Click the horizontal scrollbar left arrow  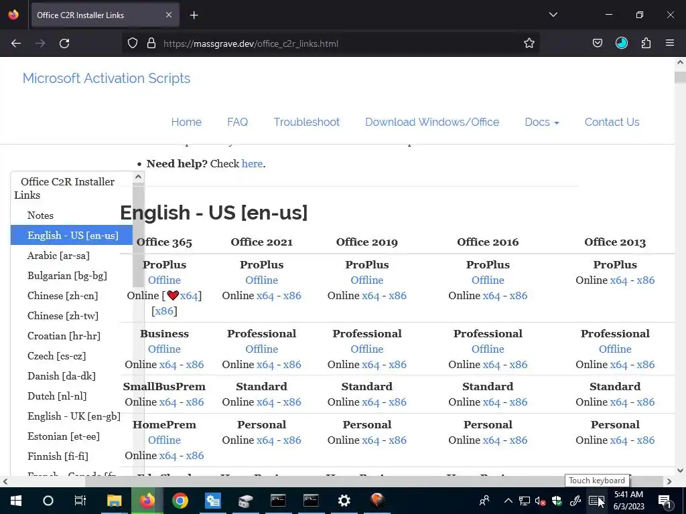pos(5,481)
